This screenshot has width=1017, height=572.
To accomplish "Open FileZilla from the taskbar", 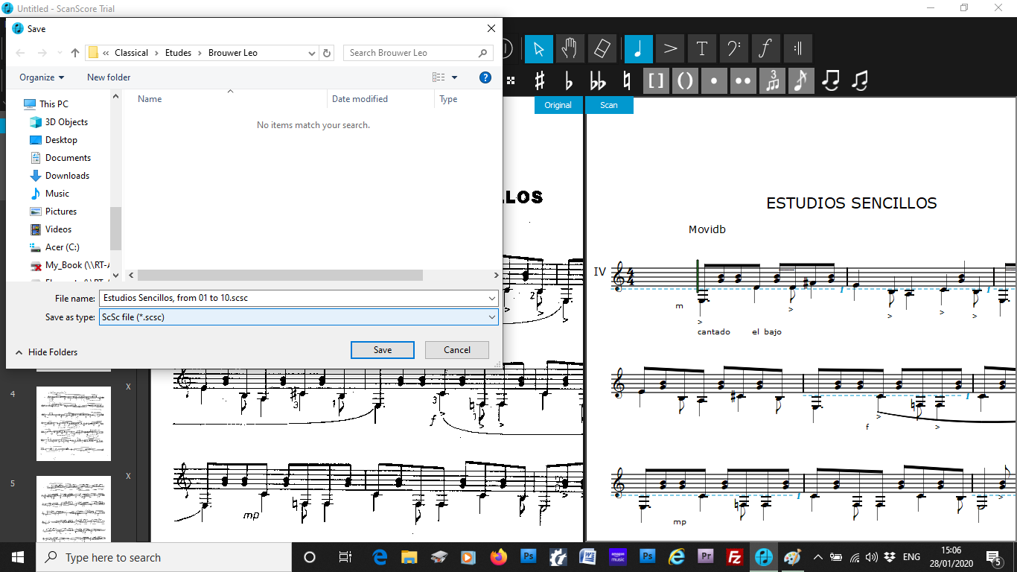I will point(735,557).
